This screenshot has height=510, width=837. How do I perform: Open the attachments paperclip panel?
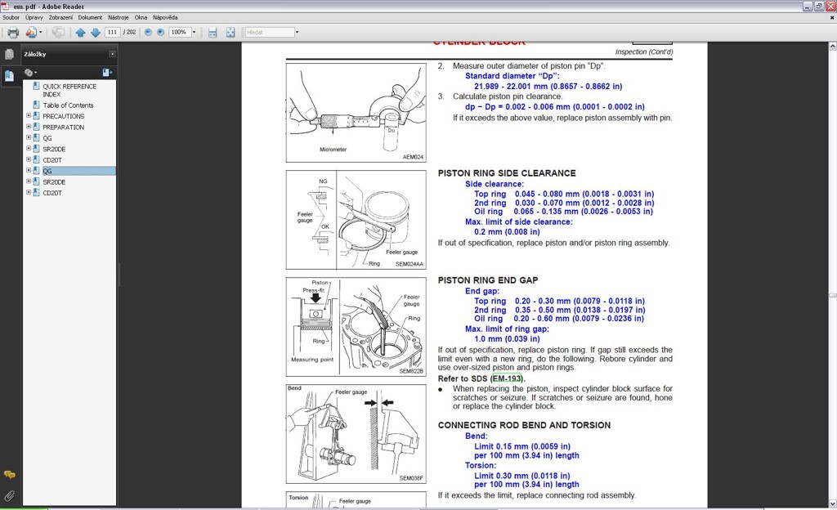[x=9, y=495]
